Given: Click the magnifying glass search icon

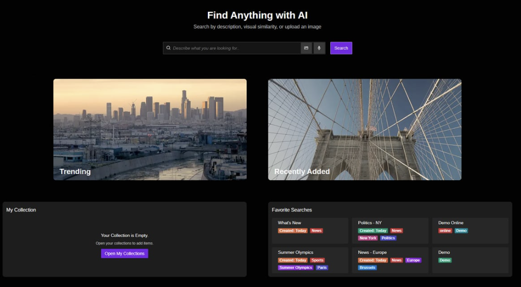Looking at the screenshot, I should pos(169,48).
